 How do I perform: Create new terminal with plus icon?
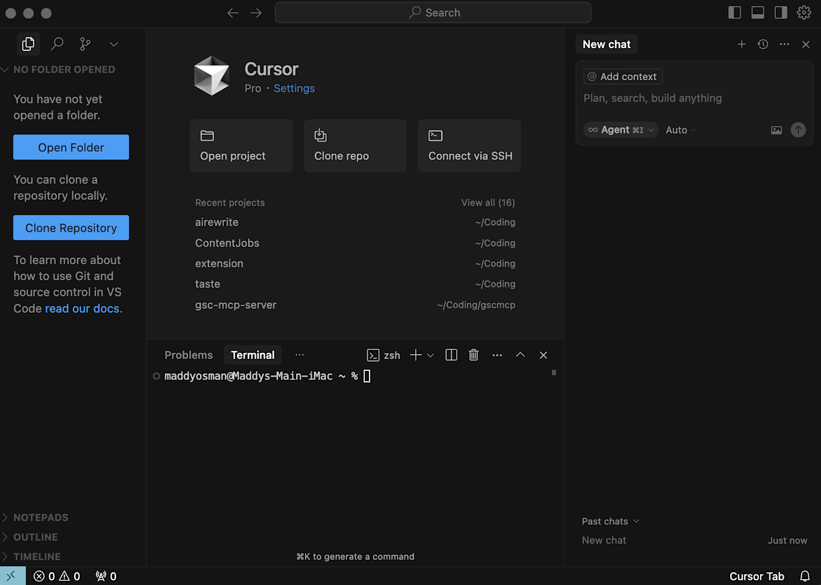(416, 355)
